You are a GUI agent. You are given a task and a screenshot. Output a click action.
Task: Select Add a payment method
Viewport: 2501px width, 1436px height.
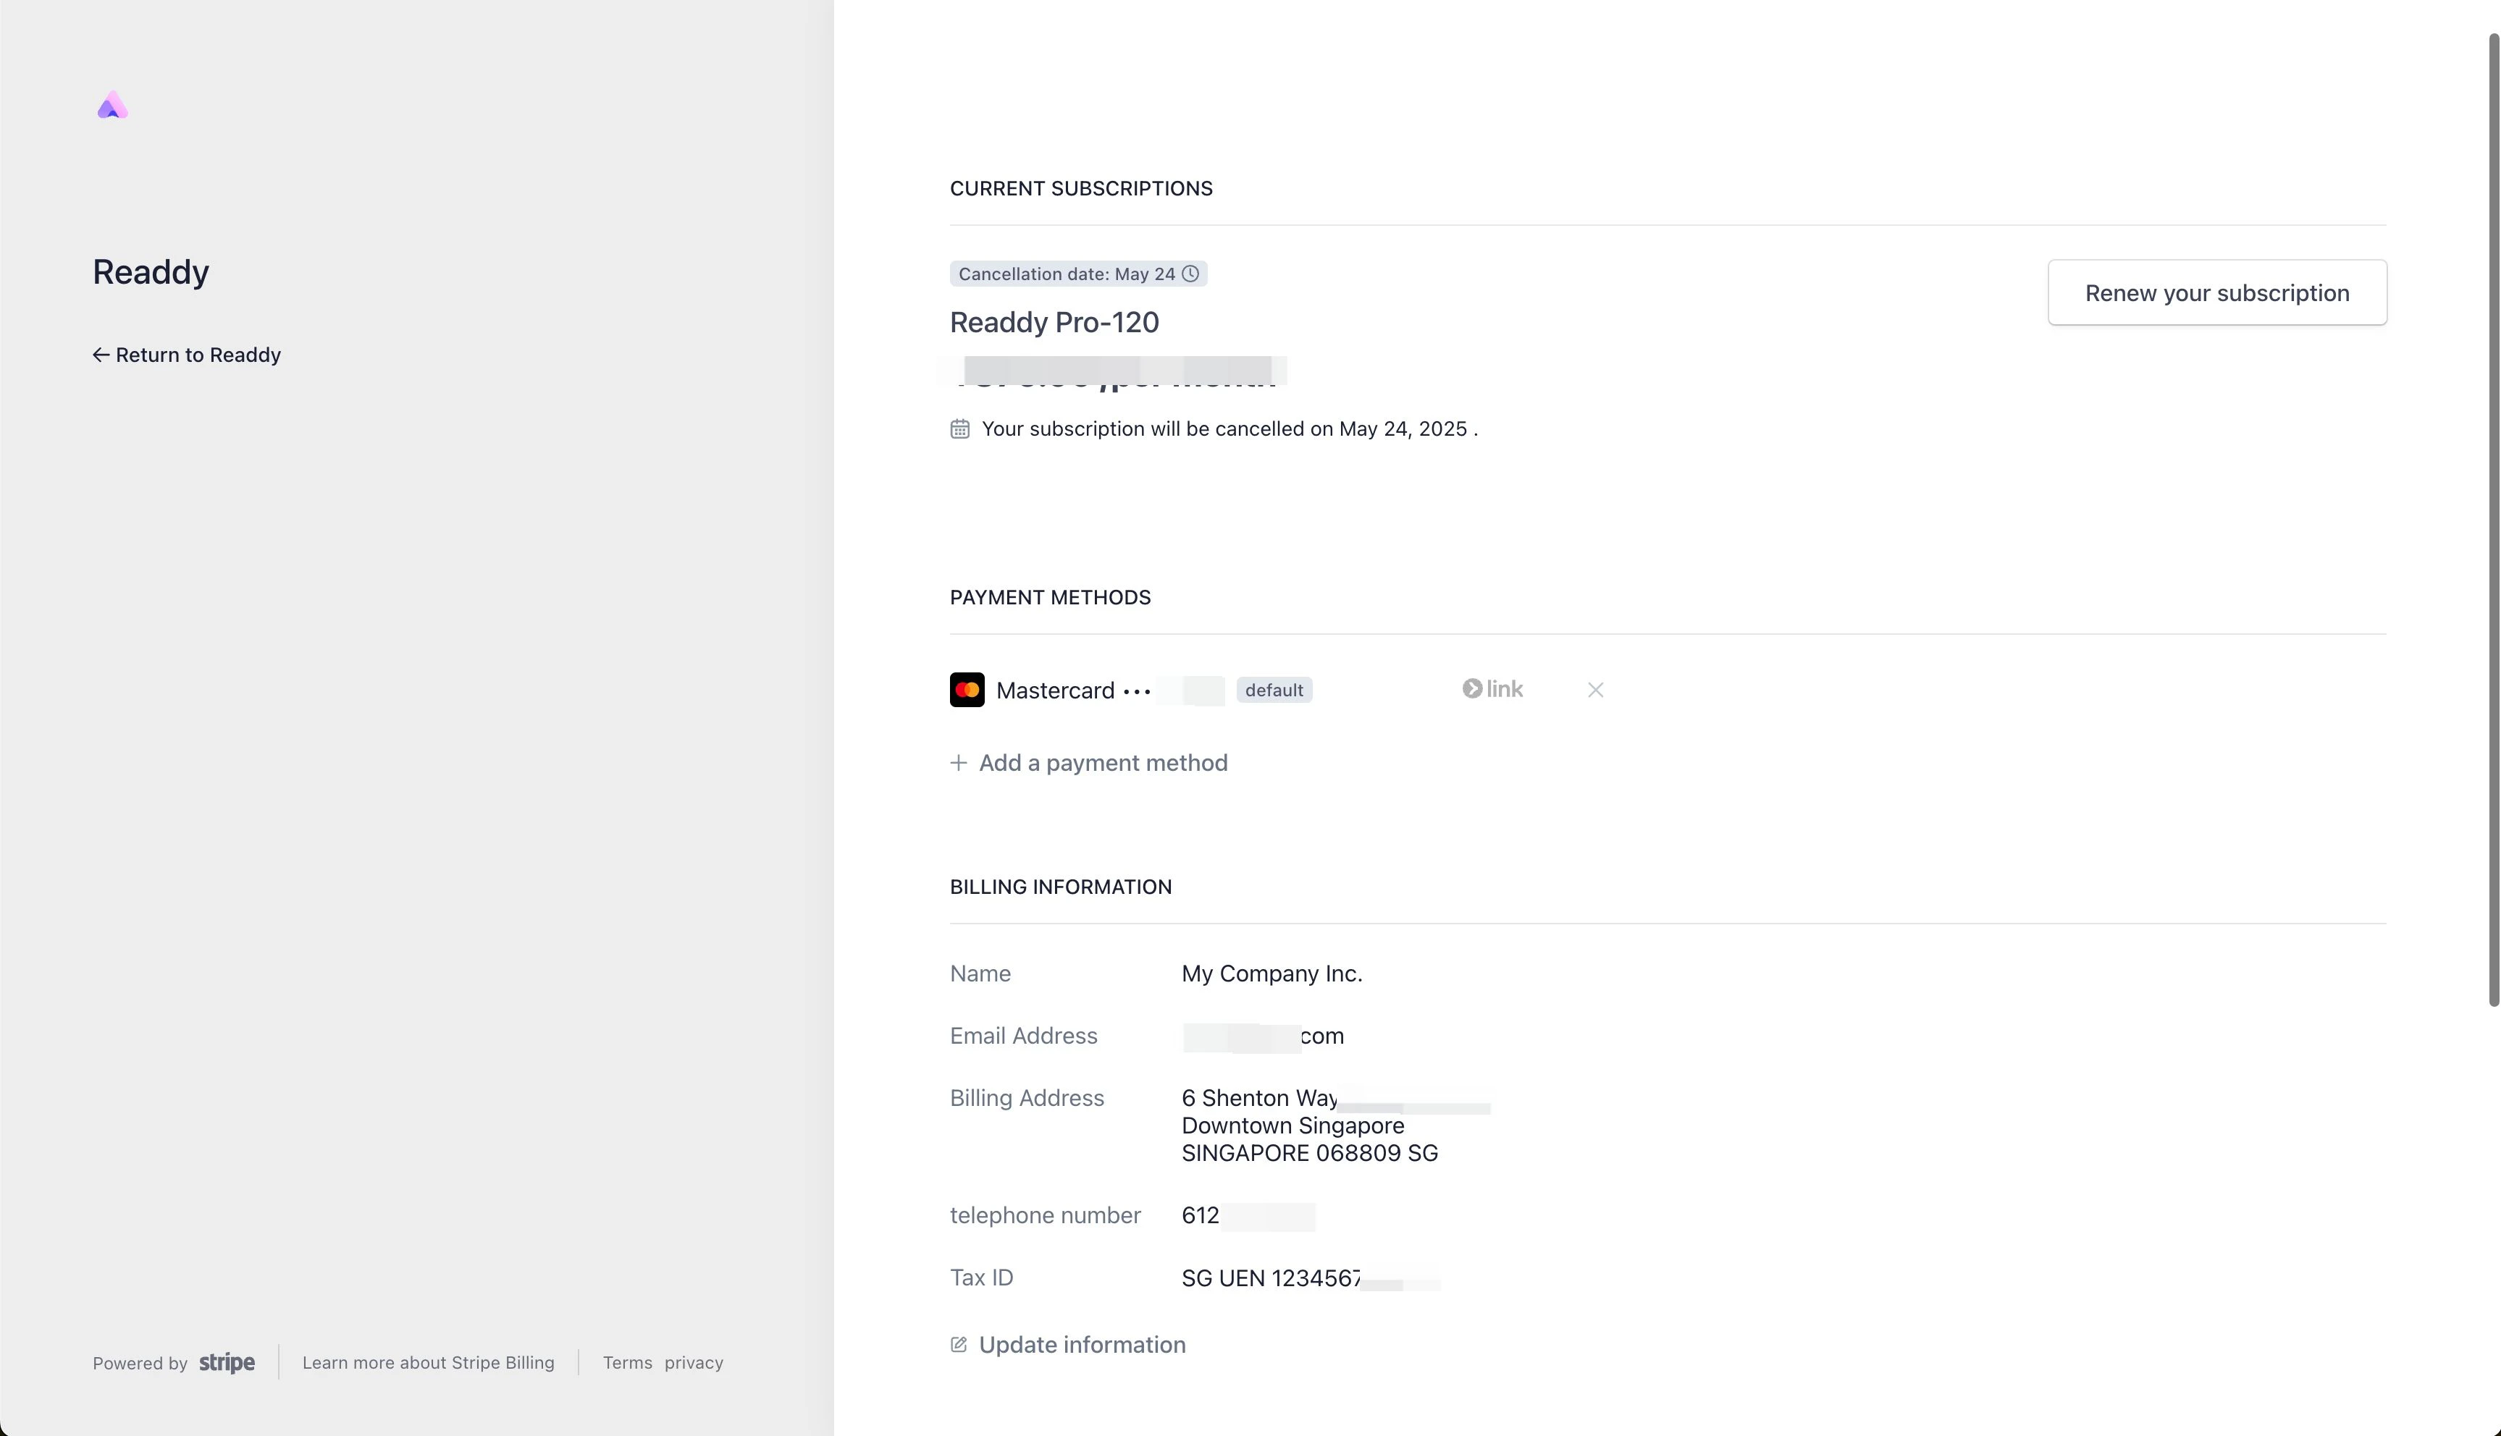point(1102,764)
